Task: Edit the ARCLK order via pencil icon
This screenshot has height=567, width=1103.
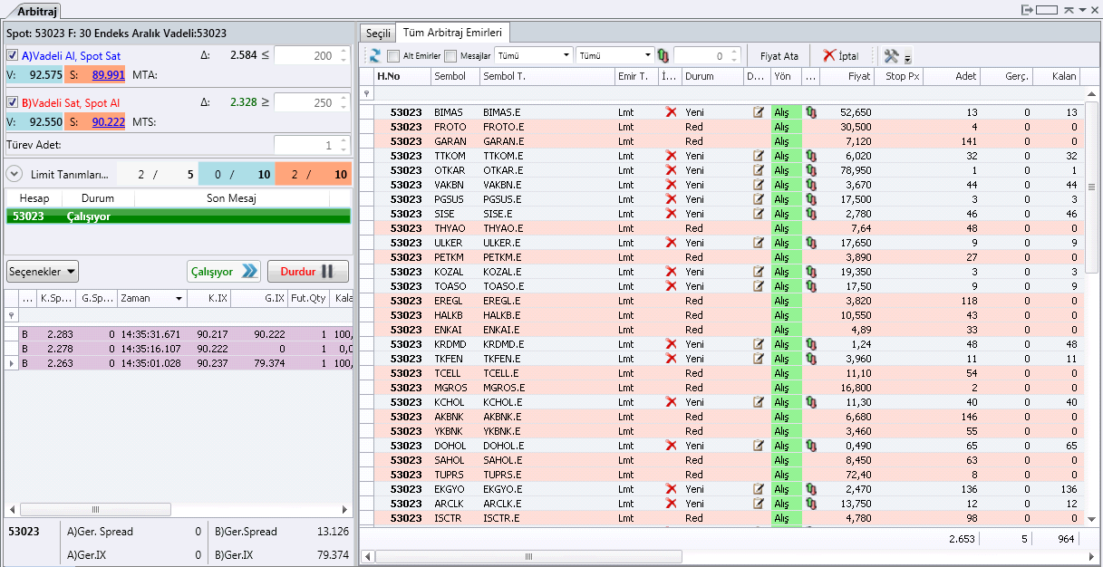Action: [x=759, y=504]
